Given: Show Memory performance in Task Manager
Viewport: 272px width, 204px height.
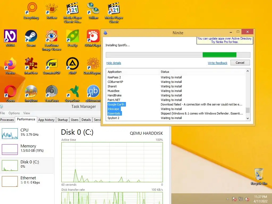Looking at the screenshot, I should click(x=27, y=149).
